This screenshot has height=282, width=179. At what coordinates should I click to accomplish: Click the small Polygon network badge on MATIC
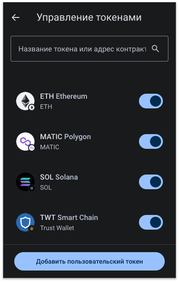[x=32, y=148]
